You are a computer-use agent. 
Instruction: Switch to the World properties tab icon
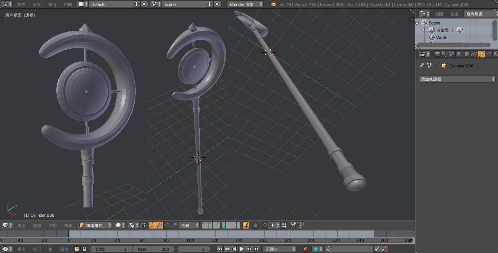pyautogui.click(x=459, y=54)
